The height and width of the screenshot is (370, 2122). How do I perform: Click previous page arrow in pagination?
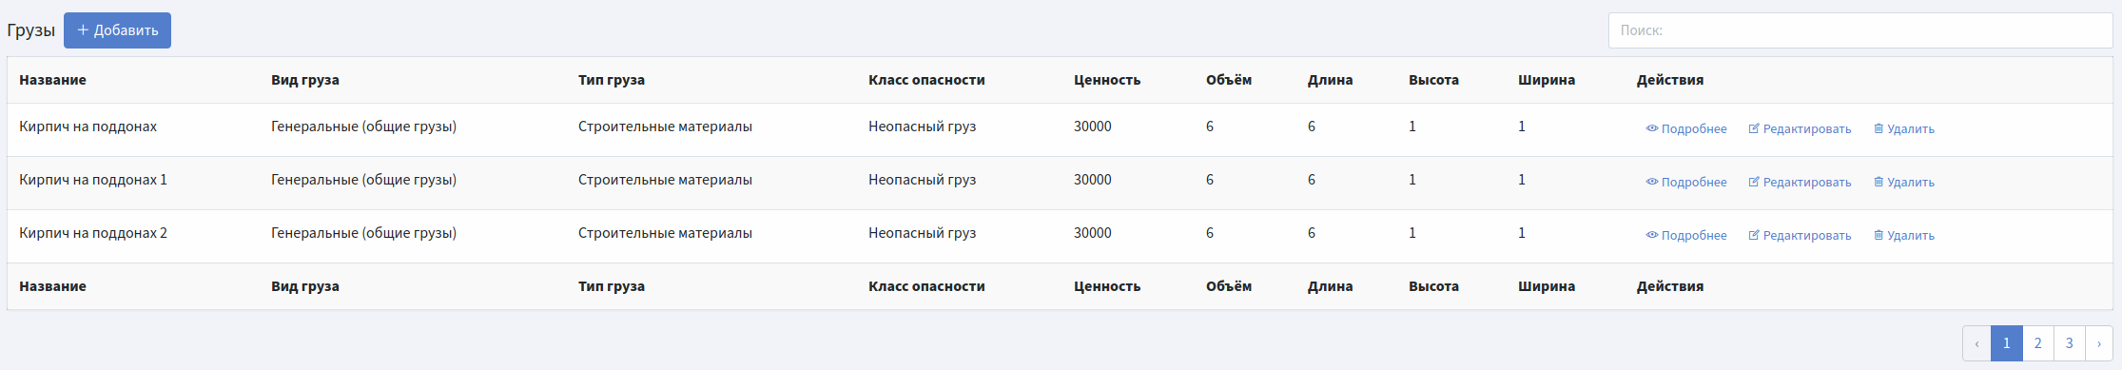pyautogui.click(x=1976, y=343)
